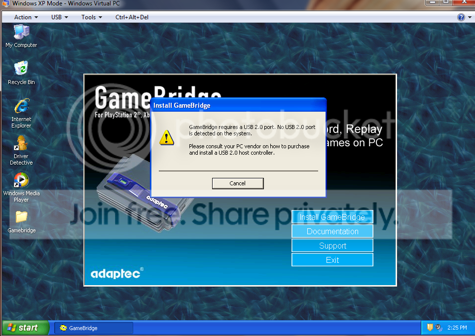This screenshot has width=475, height=336.
Task: Open the XP Start menu button
Action: 25,328
